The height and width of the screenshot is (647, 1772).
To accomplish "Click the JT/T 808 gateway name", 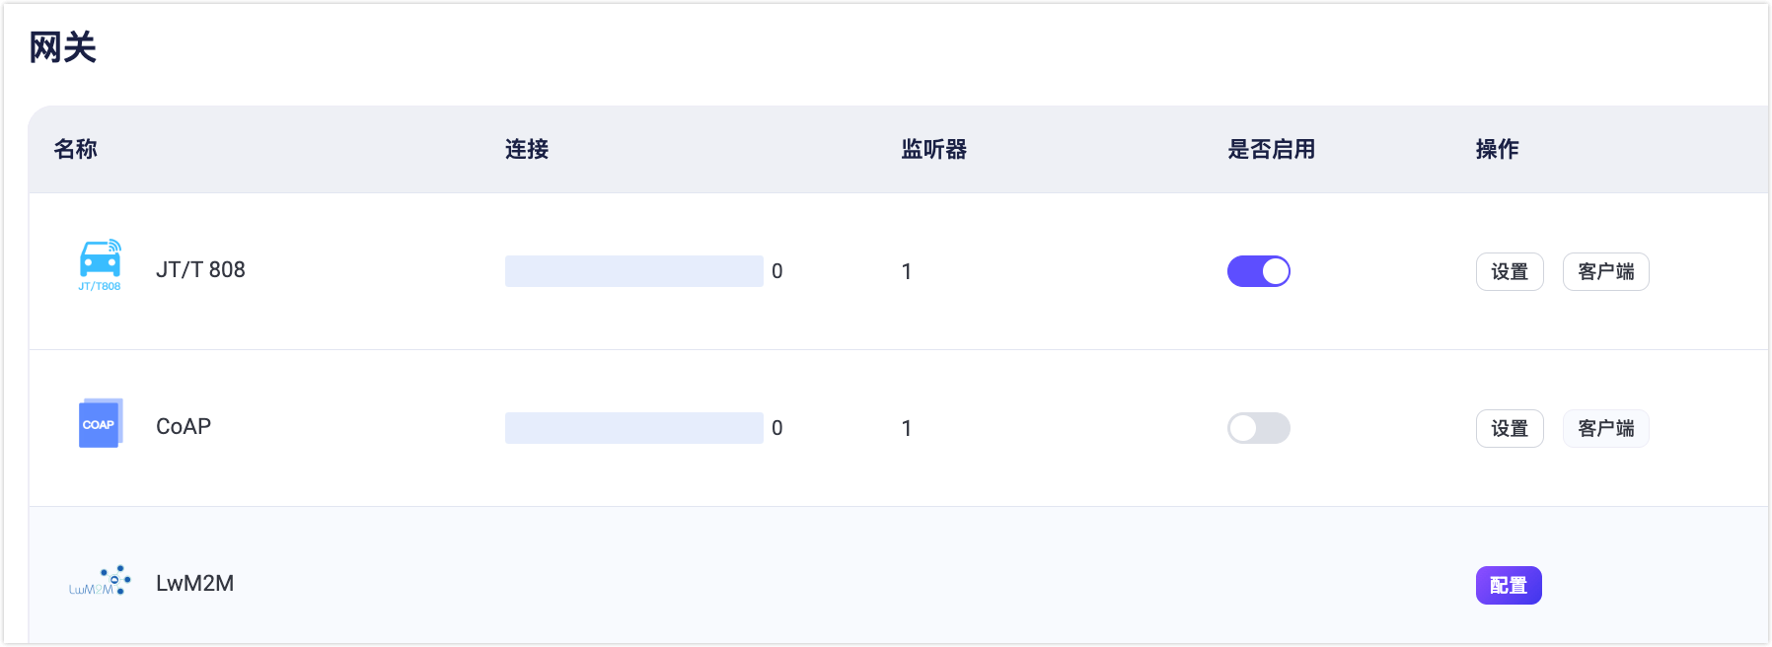I will pos(200,270).
